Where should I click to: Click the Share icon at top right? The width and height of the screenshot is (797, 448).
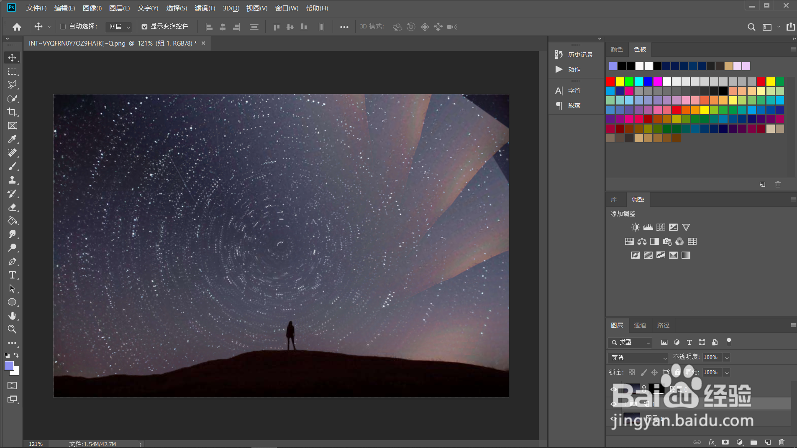790,27
